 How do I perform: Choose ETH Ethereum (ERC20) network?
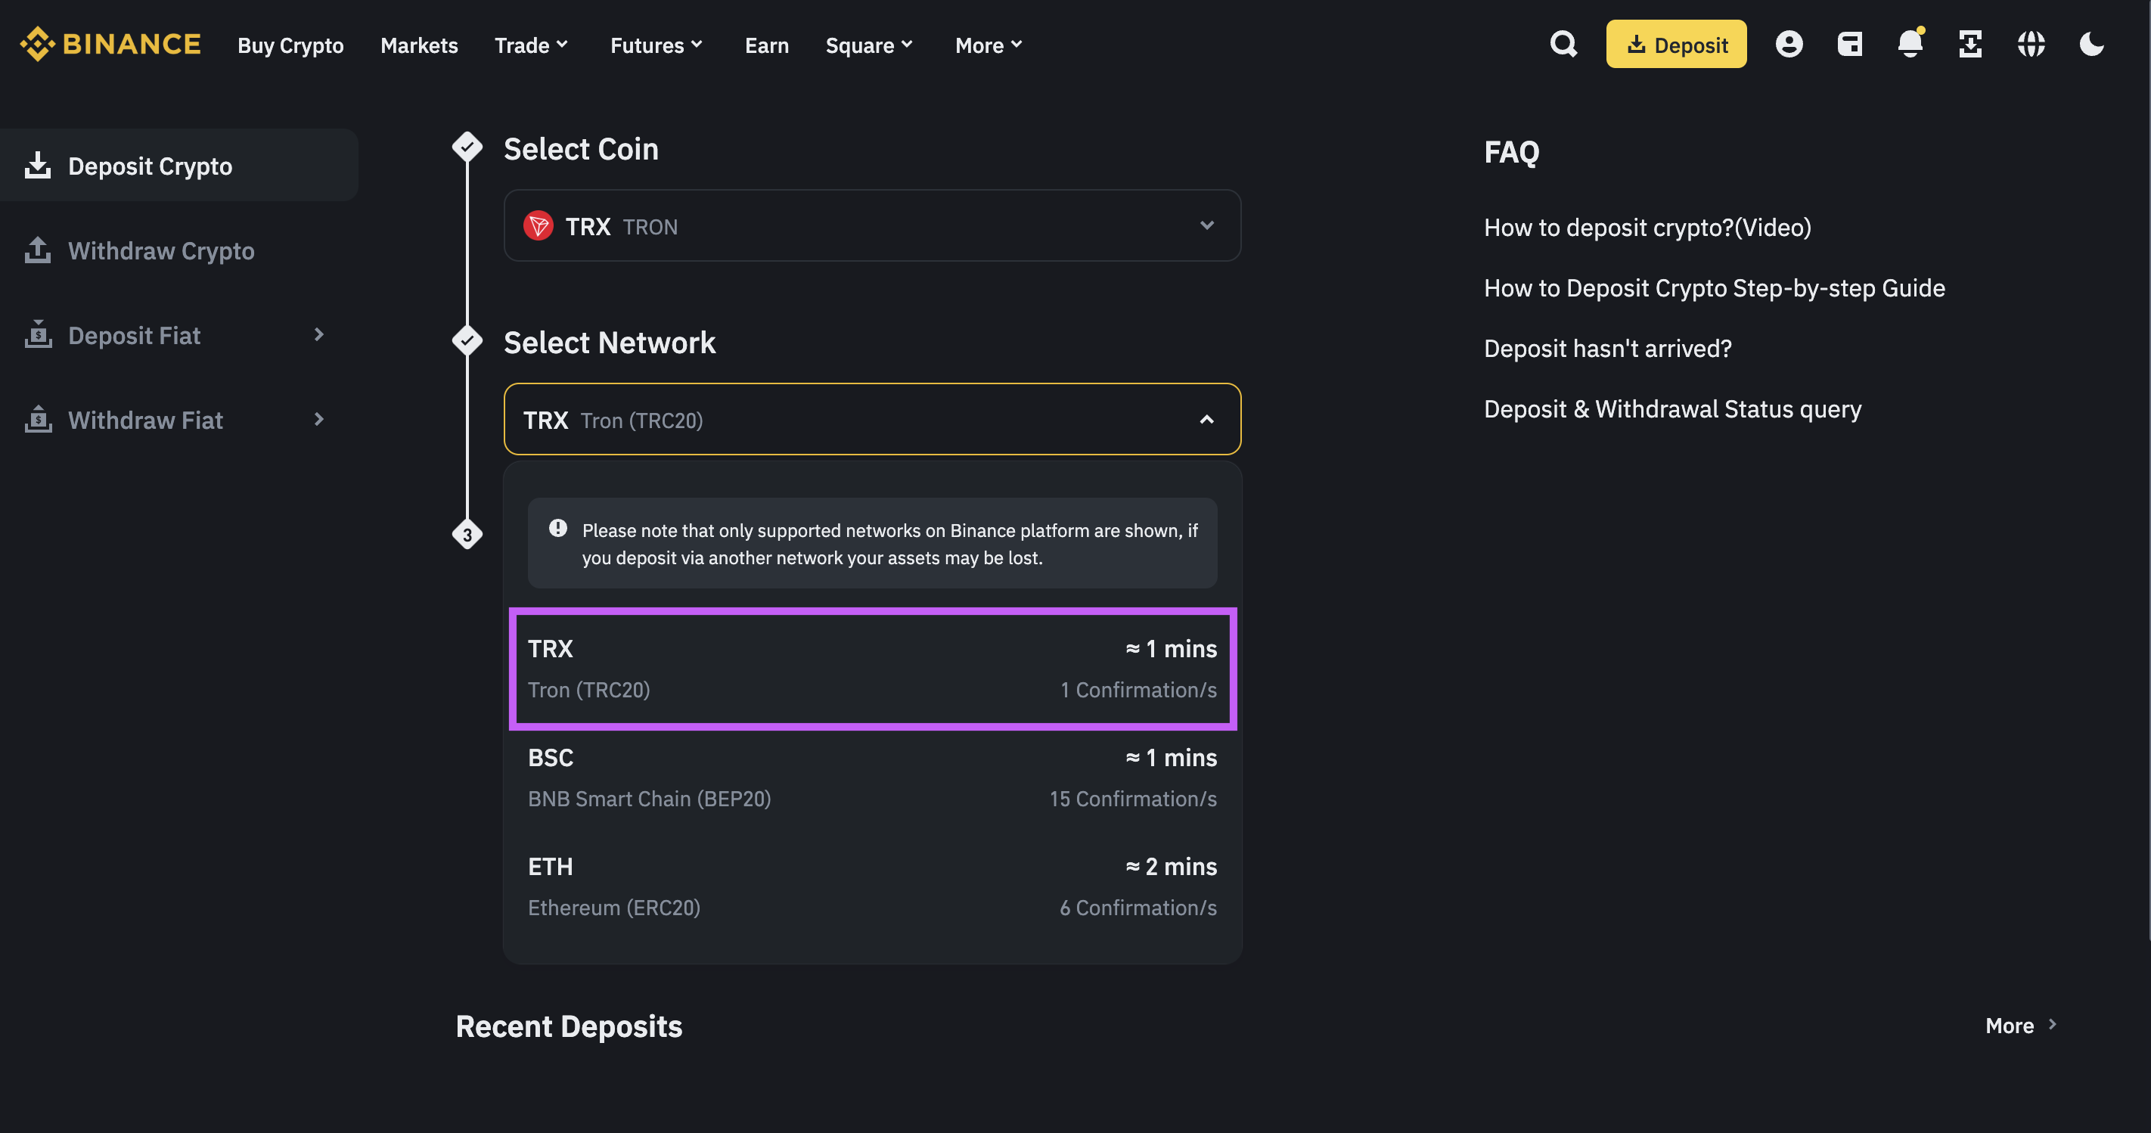(x=872, y=886)
